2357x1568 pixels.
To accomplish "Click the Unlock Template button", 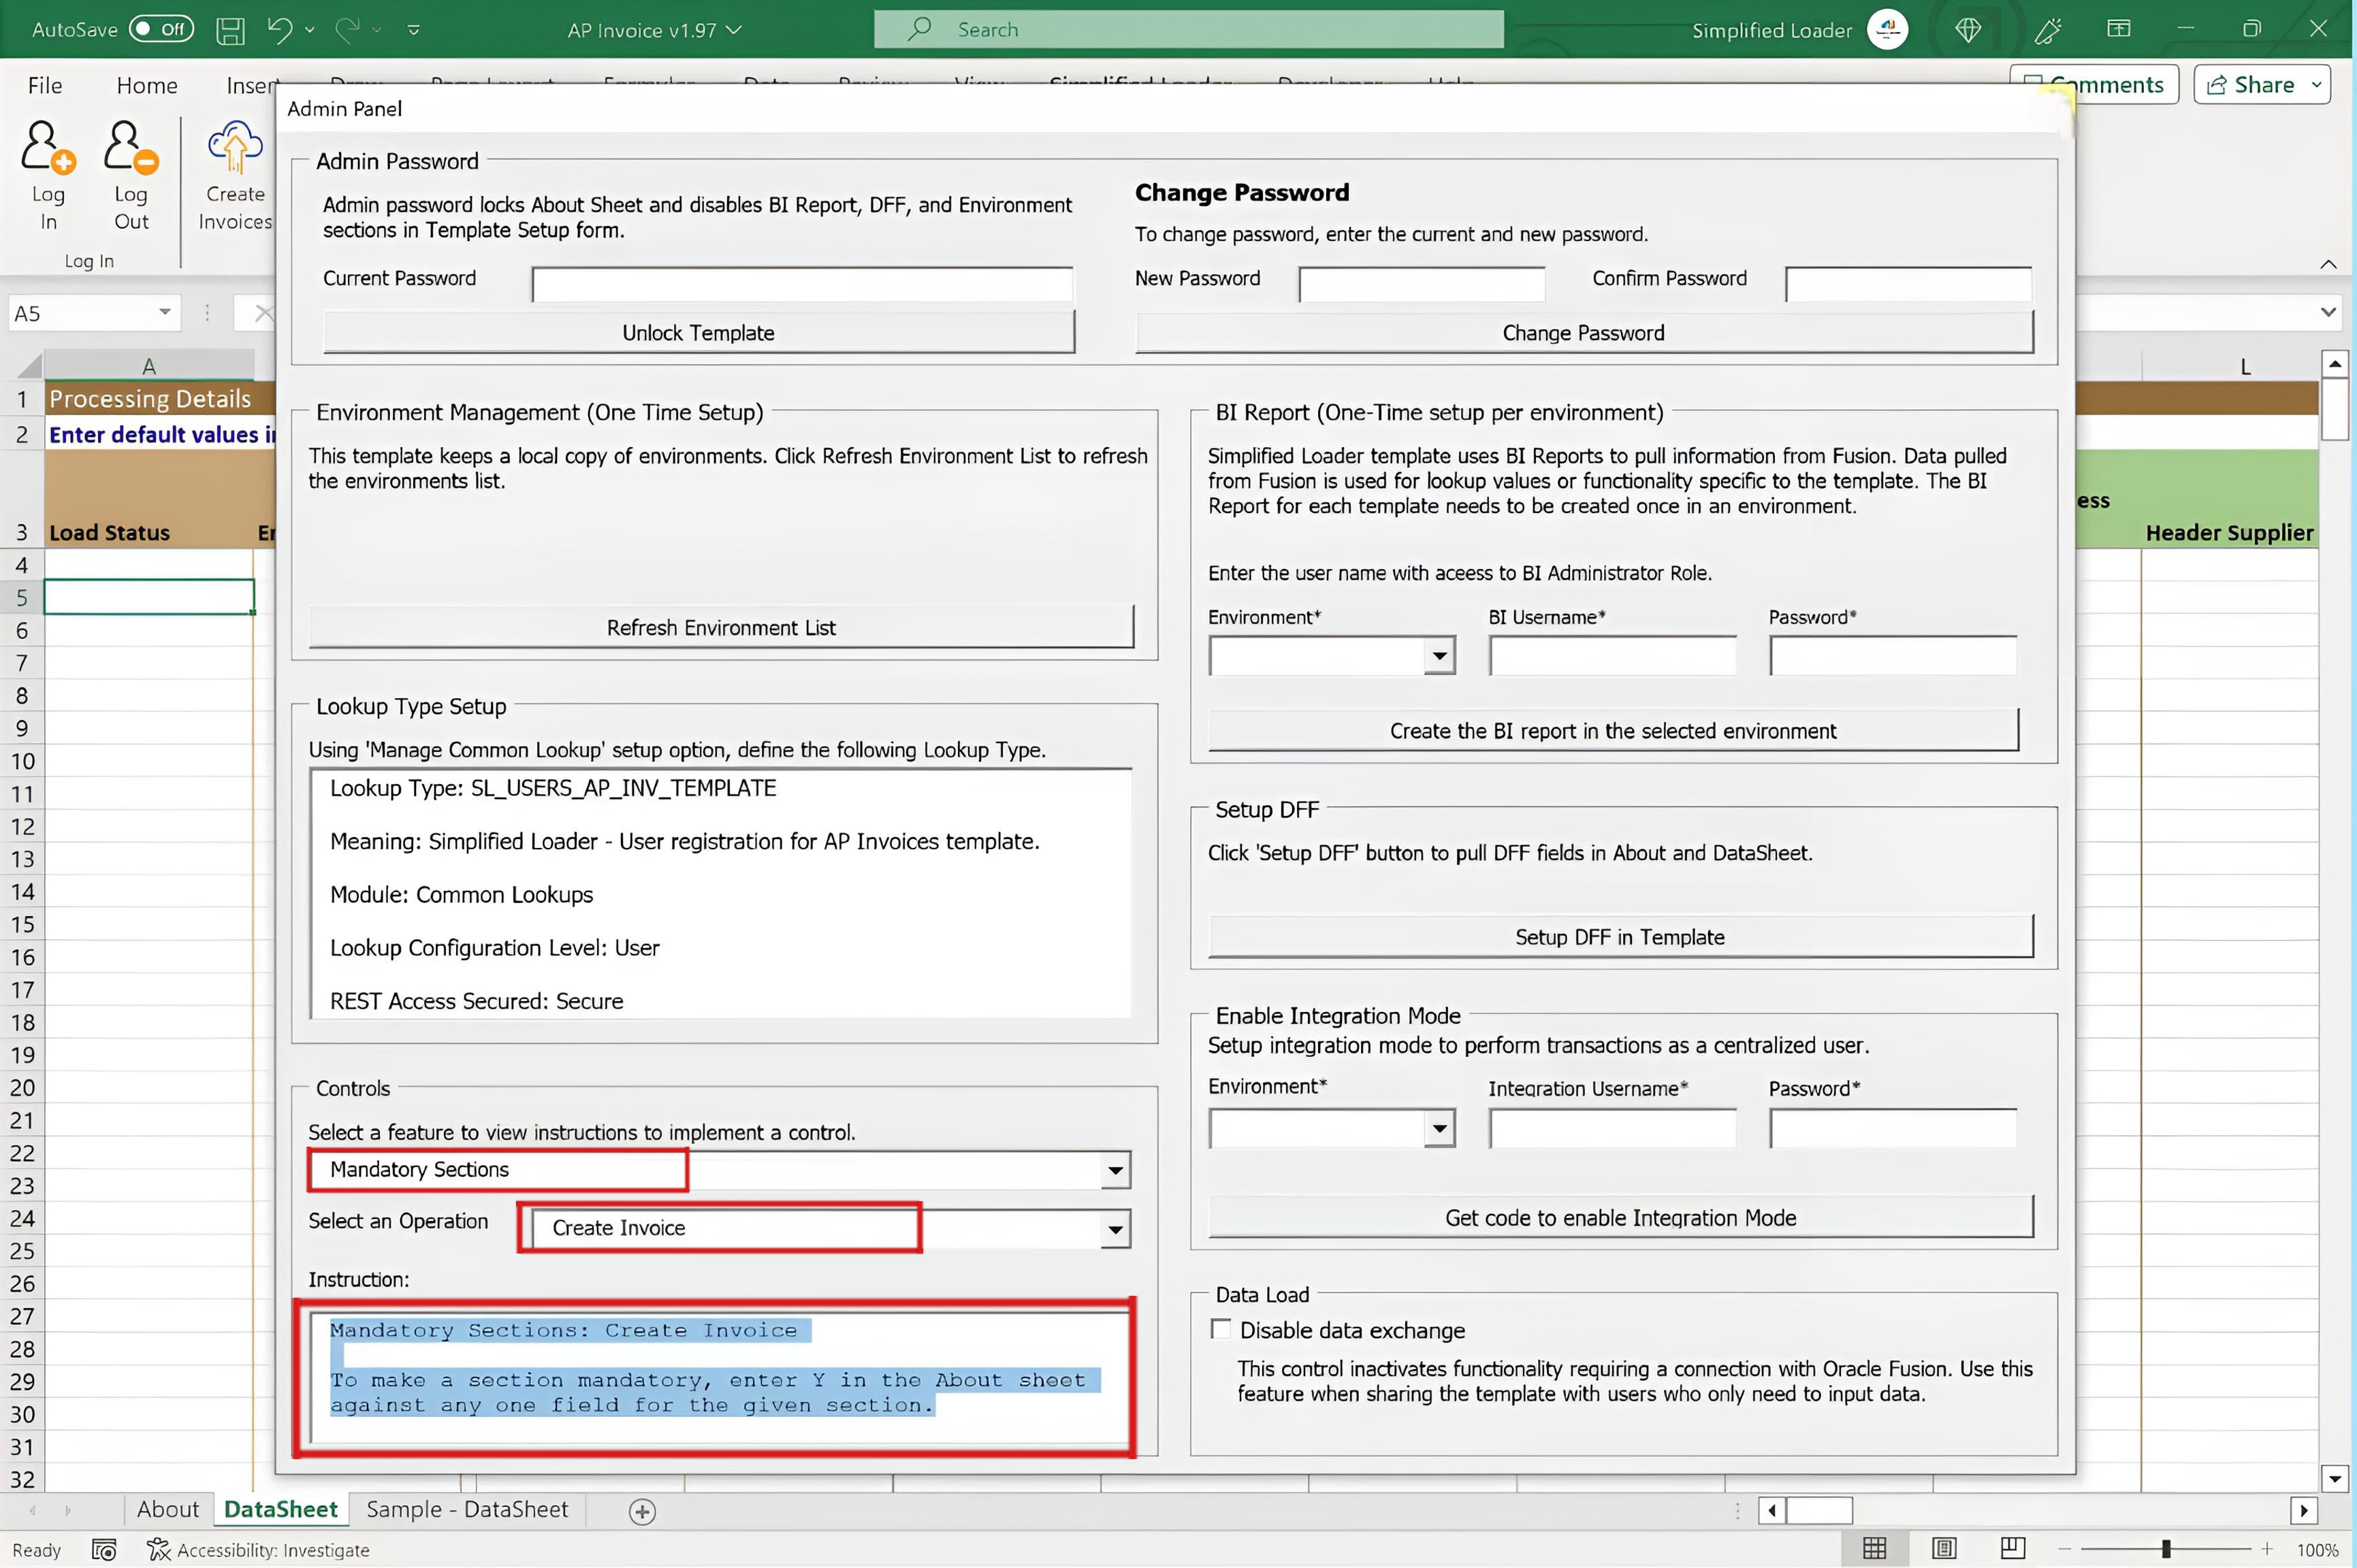I will (699, 332).
